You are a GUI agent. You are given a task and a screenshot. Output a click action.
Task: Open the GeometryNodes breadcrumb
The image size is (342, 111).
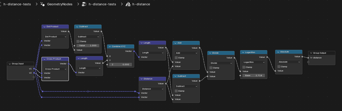pos(60,4)
